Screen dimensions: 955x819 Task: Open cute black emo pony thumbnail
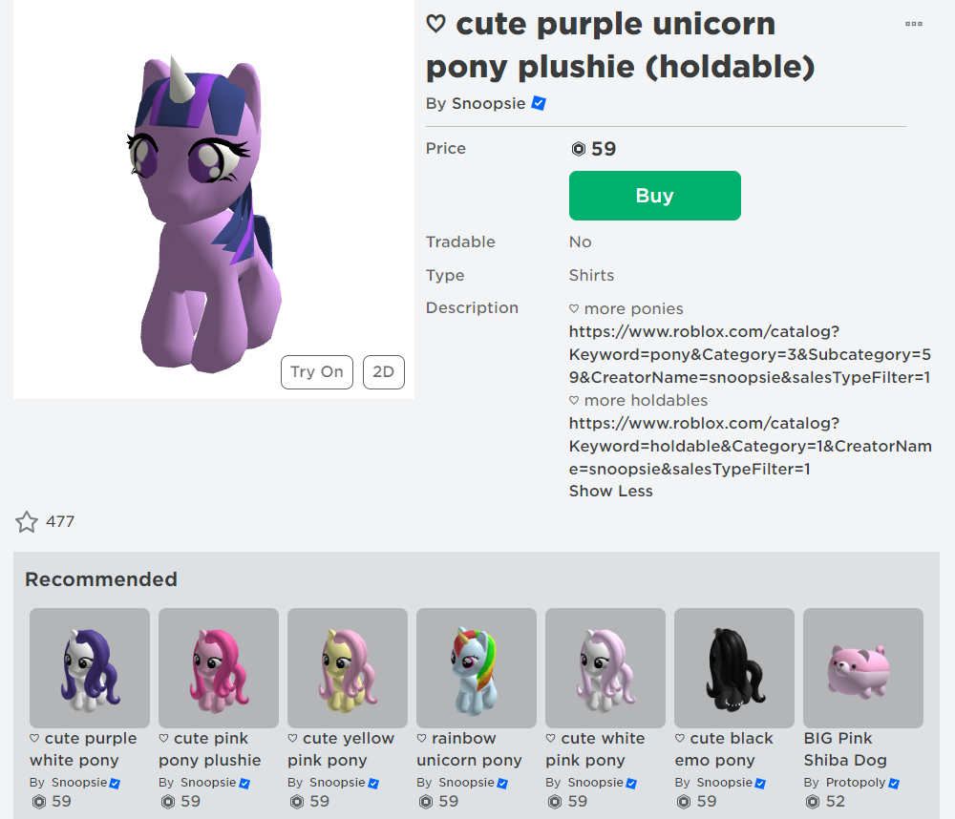tap(734, 668)
